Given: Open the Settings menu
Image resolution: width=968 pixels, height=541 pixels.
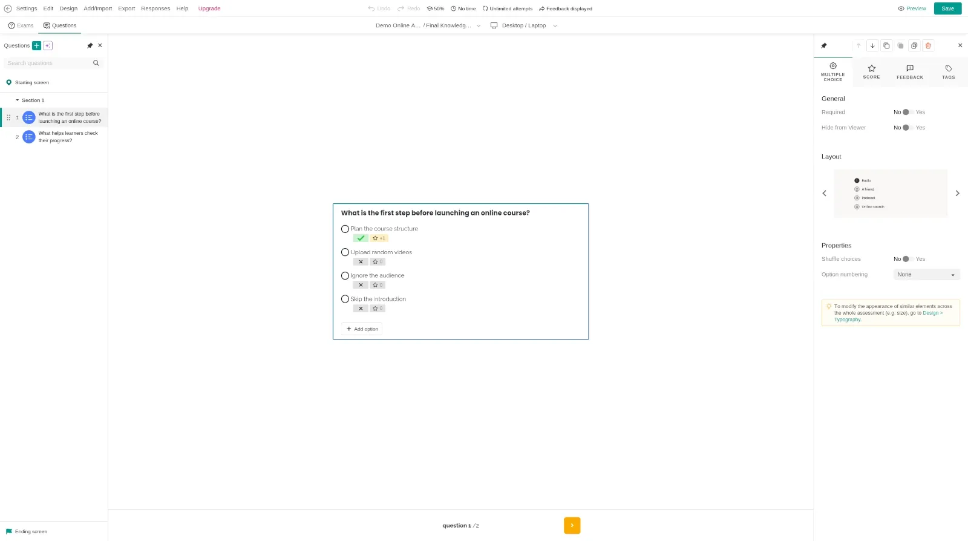Looking at the screenshot, I should (x=27, y=8).
